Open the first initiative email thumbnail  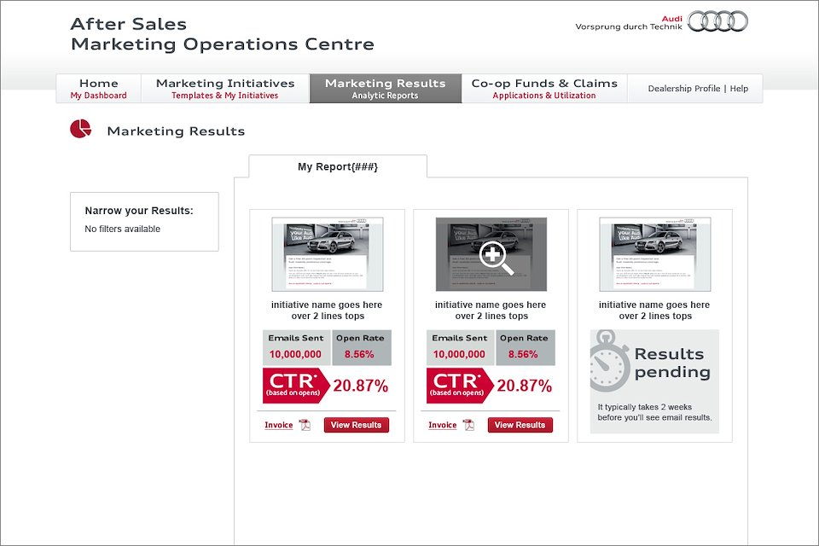pyautogui.click(x=327, y=253)
